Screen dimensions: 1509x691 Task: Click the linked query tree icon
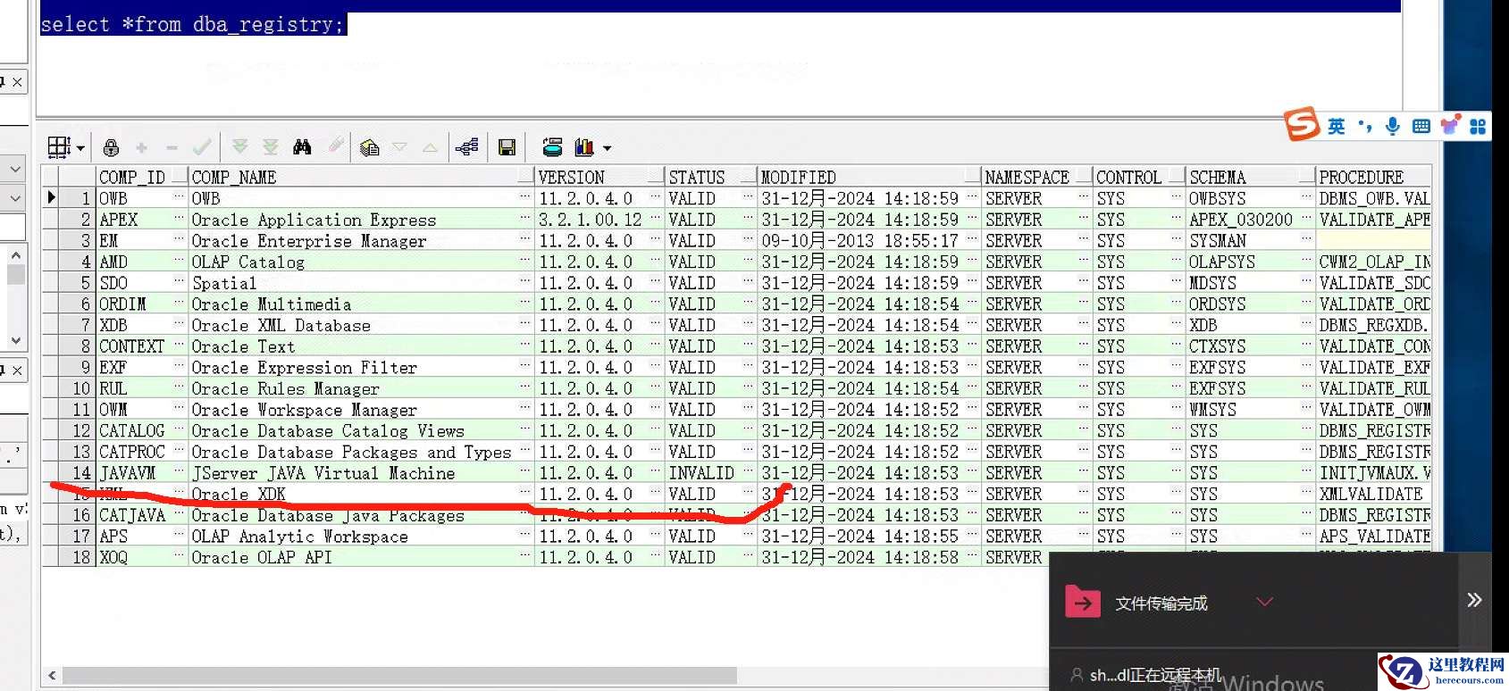pyautogui.click(x=466, y=146)
